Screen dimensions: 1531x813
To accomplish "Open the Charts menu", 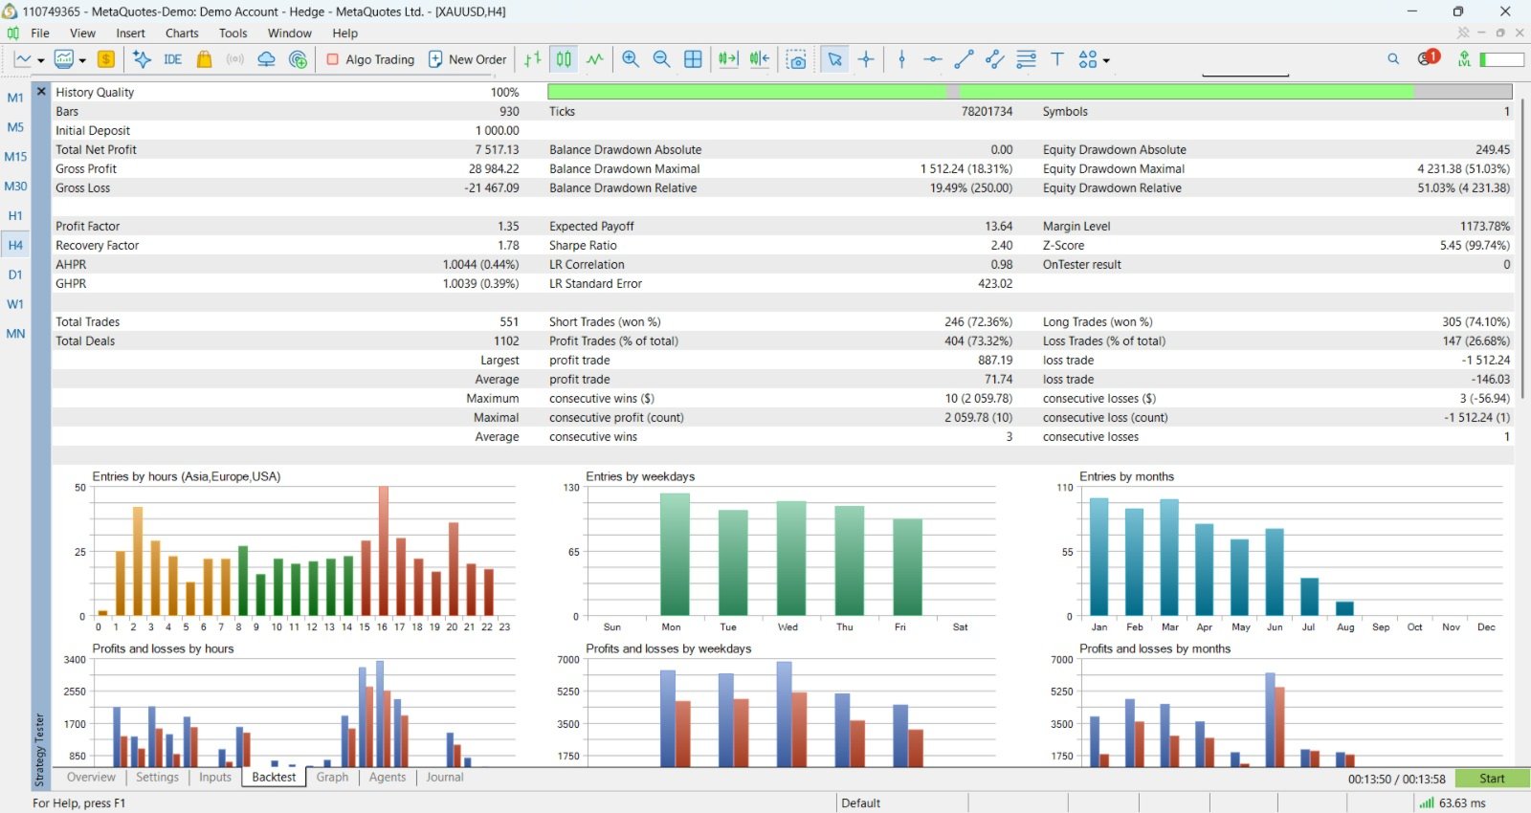I will click(x=182, y=33).
